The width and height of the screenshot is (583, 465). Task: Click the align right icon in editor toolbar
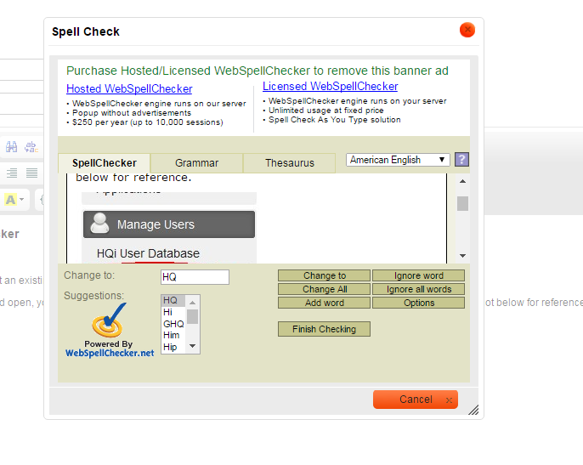(x=12, y=173)
